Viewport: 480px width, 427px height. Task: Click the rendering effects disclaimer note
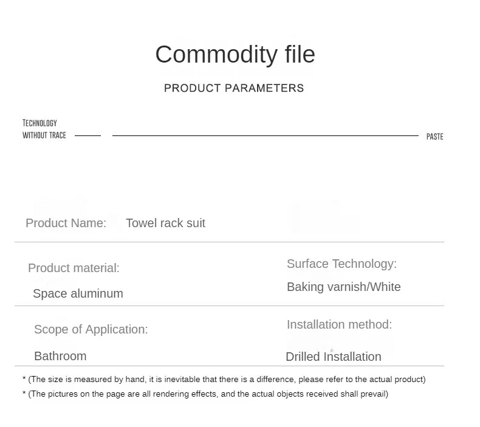pos(205,394)
